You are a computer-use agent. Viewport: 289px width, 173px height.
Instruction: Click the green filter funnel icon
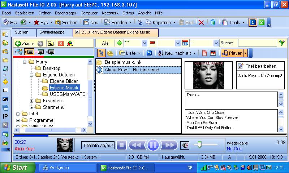[282, 43]
